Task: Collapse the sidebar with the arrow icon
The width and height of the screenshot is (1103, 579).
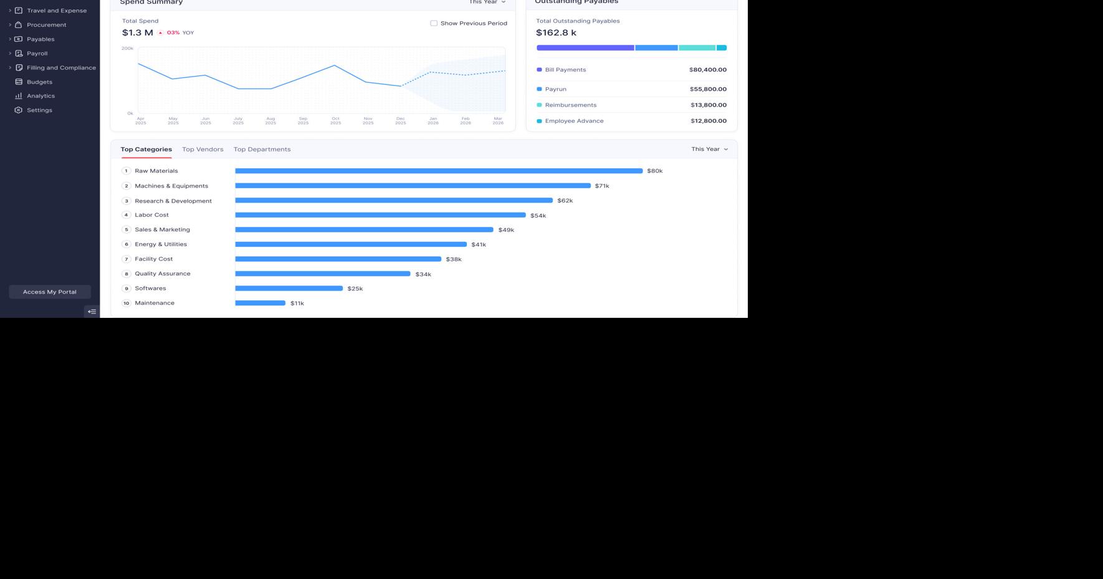Action: (92, 311)
